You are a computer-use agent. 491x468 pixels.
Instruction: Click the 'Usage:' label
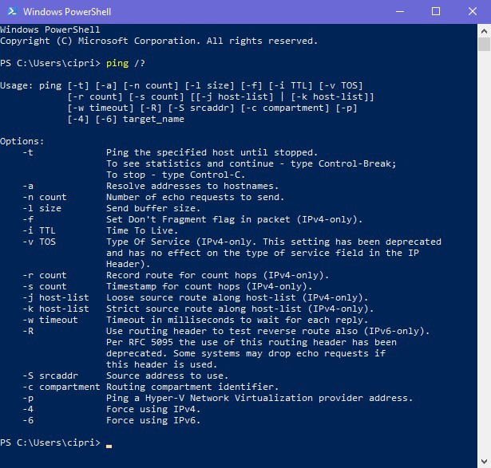[x=17, y=85]
